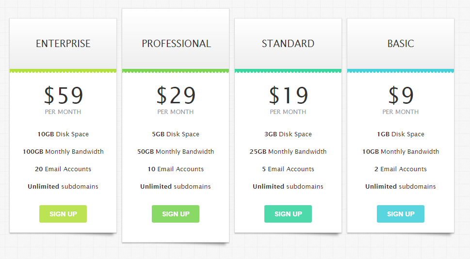Click the 5 Email Accounts feature
The height and width of the screenshot is (259, 470).
click(288, 169)
